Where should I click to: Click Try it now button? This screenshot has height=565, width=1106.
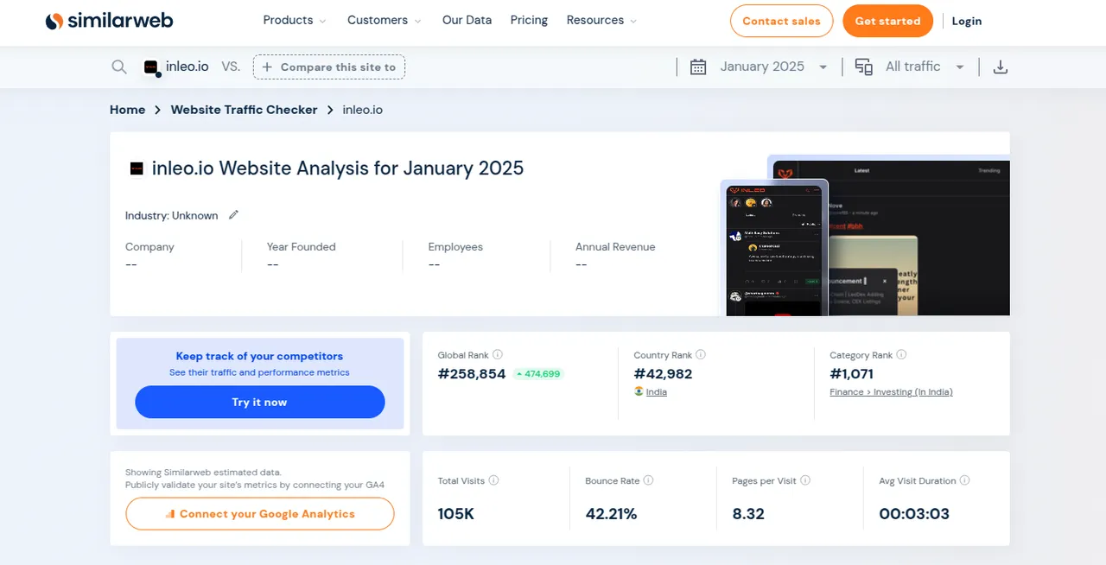[x=259, y=402]
